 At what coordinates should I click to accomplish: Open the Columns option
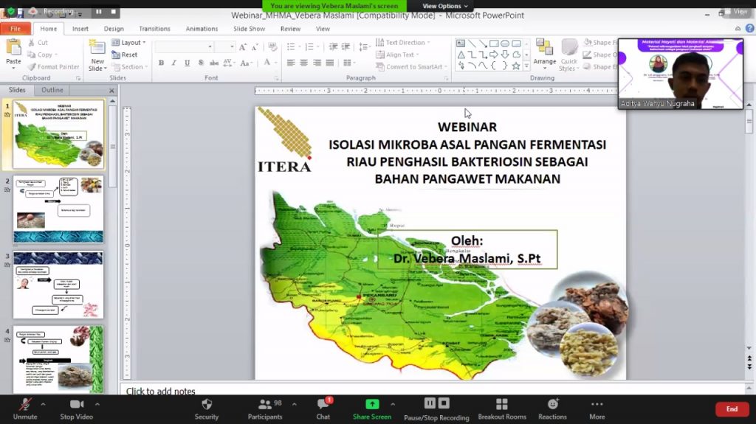pyautogui.click(x=349, y=63)
